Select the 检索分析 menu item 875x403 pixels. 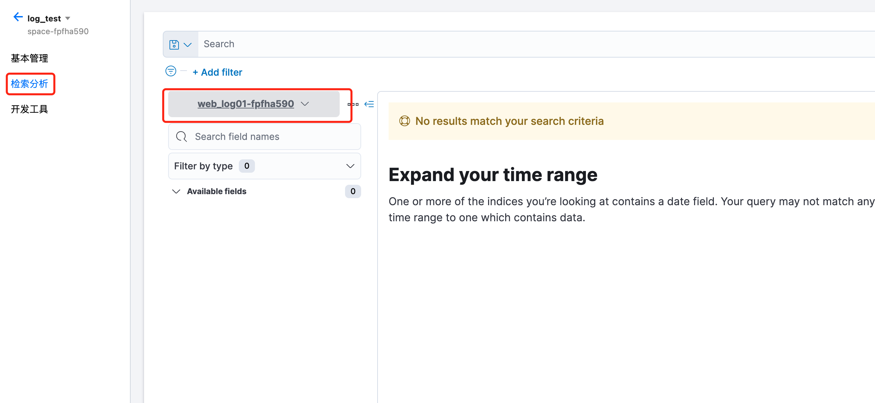pos(29,84)
